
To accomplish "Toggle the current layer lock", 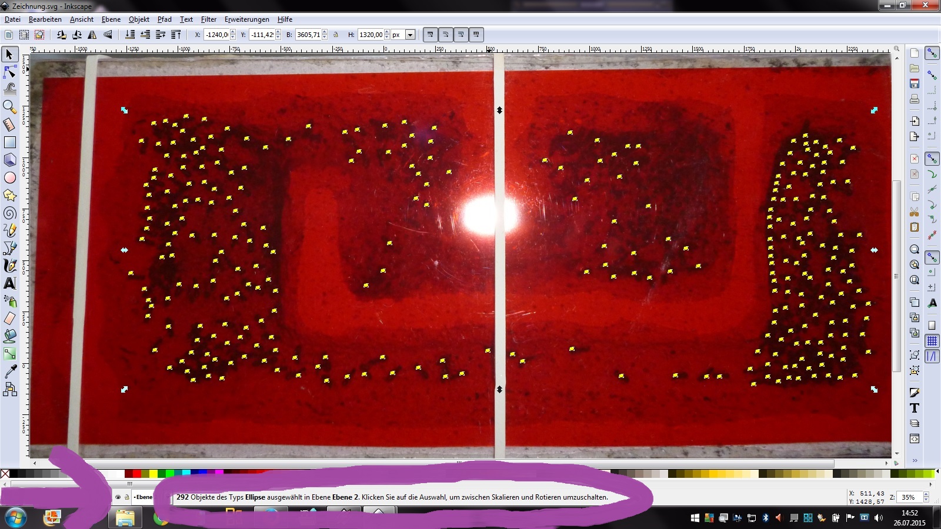I will [126, 497].
